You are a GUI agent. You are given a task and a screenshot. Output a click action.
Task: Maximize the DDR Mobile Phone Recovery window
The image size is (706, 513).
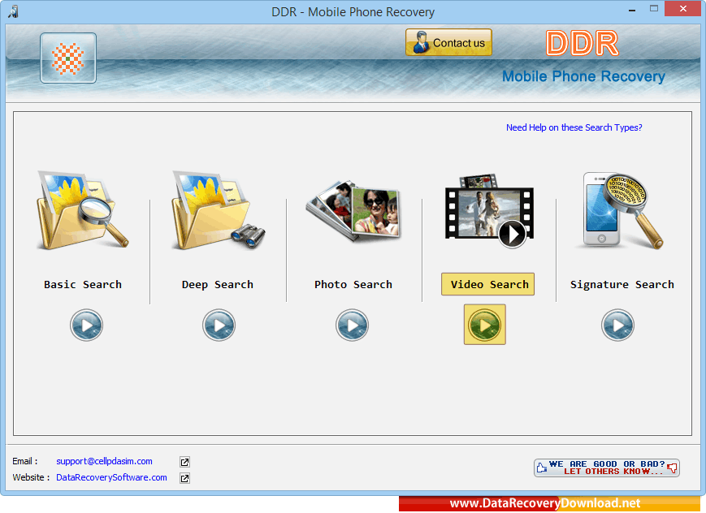coord(654,9)
